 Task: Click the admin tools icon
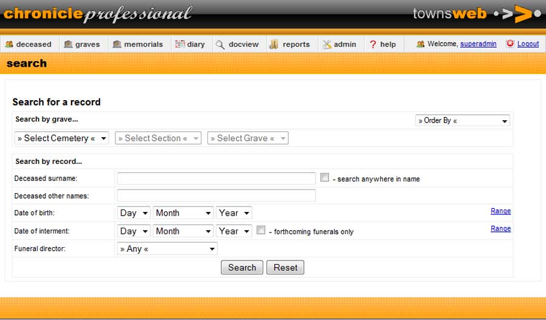(326, 44)
